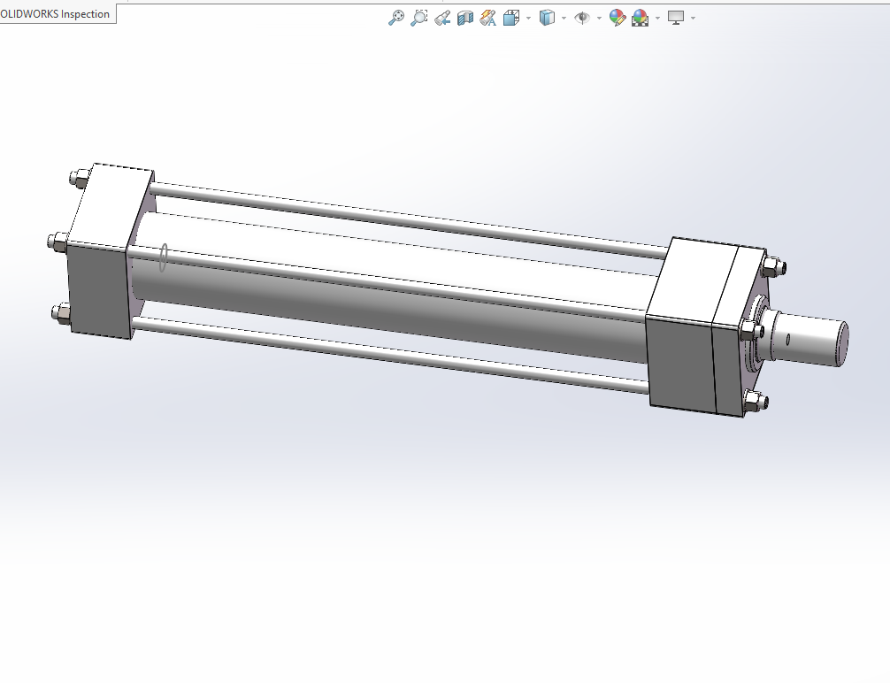Click Display Style icon
Screen dimensions: 890x683
(x=547, y=18)
